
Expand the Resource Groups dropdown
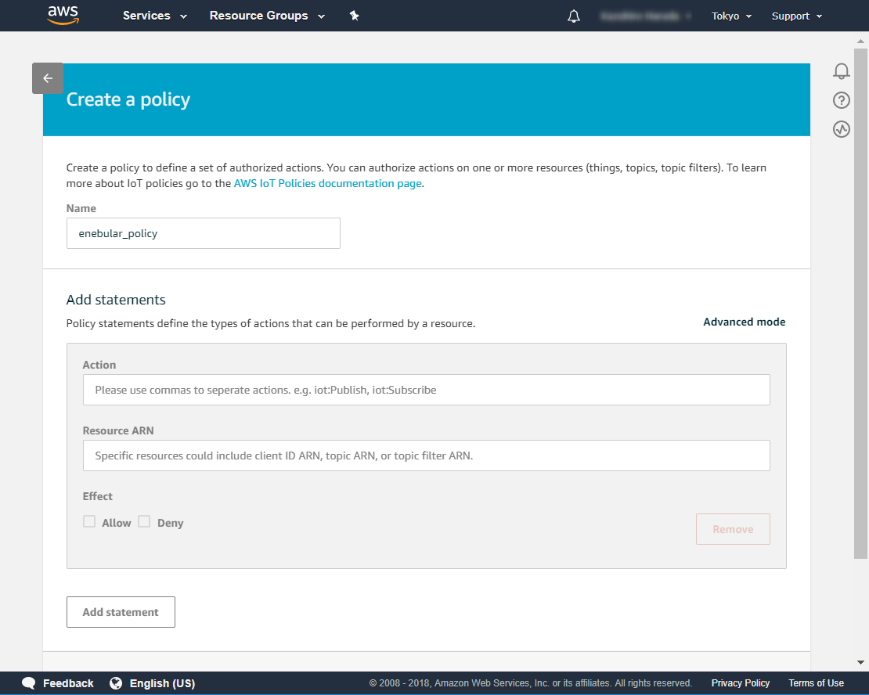coord(266,16)
